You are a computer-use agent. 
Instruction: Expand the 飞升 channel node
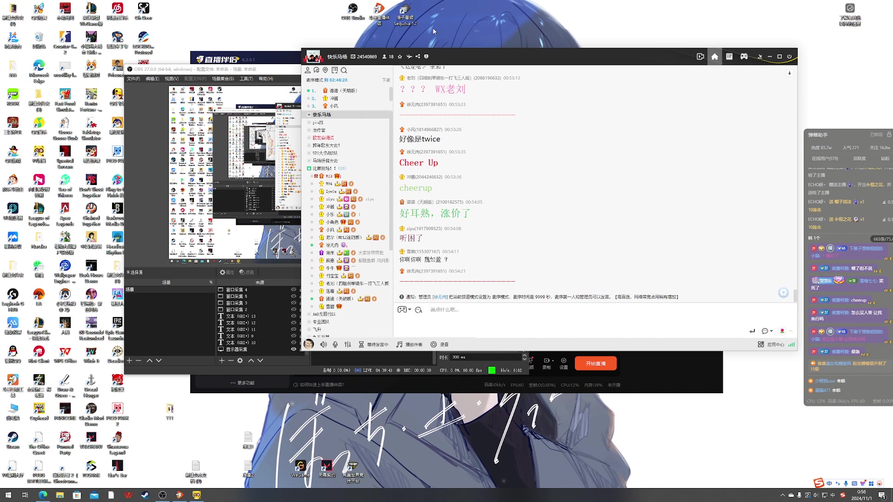(x=309, y=329)
